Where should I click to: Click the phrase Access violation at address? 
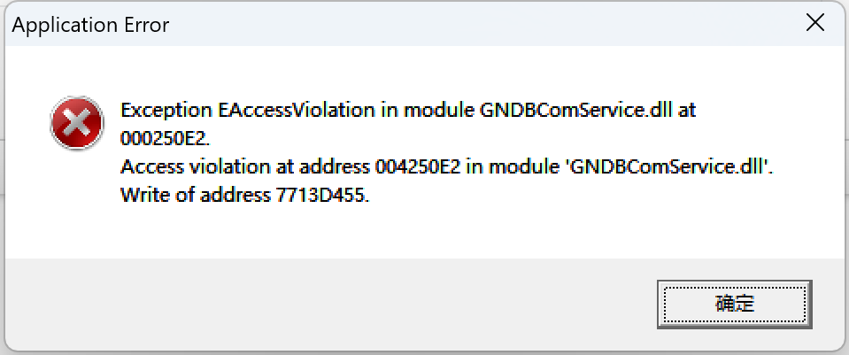(x=244, y=166)
